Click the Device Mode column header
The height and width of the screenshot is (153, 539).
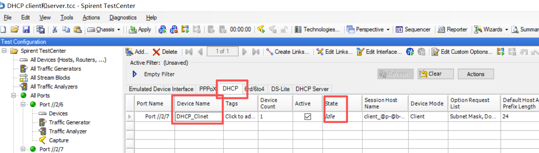pos(428,103)
